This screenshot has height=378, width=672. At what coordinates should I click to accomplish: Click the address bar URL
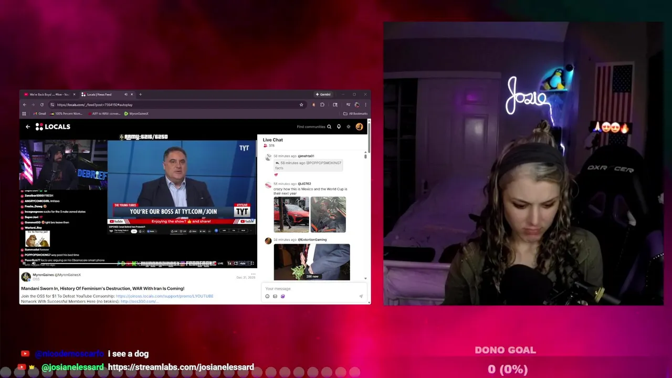tap(94, 104)
